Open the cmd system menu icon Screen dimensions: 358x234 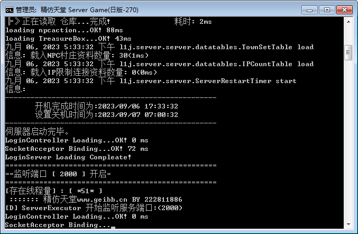(x=10, y=10)
